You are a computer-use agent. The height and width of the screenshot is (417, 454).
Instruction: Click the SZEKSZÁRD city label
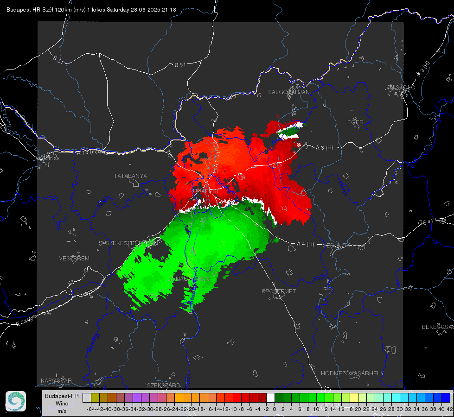tap(164, 385)
